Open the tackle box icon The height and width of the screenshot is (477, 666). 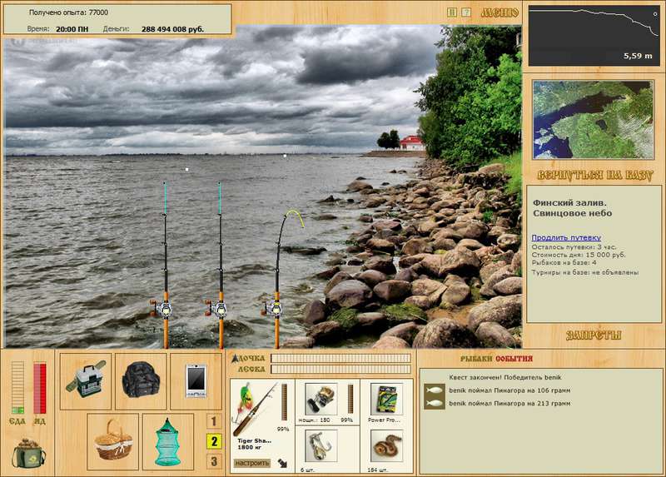point(86,381)
